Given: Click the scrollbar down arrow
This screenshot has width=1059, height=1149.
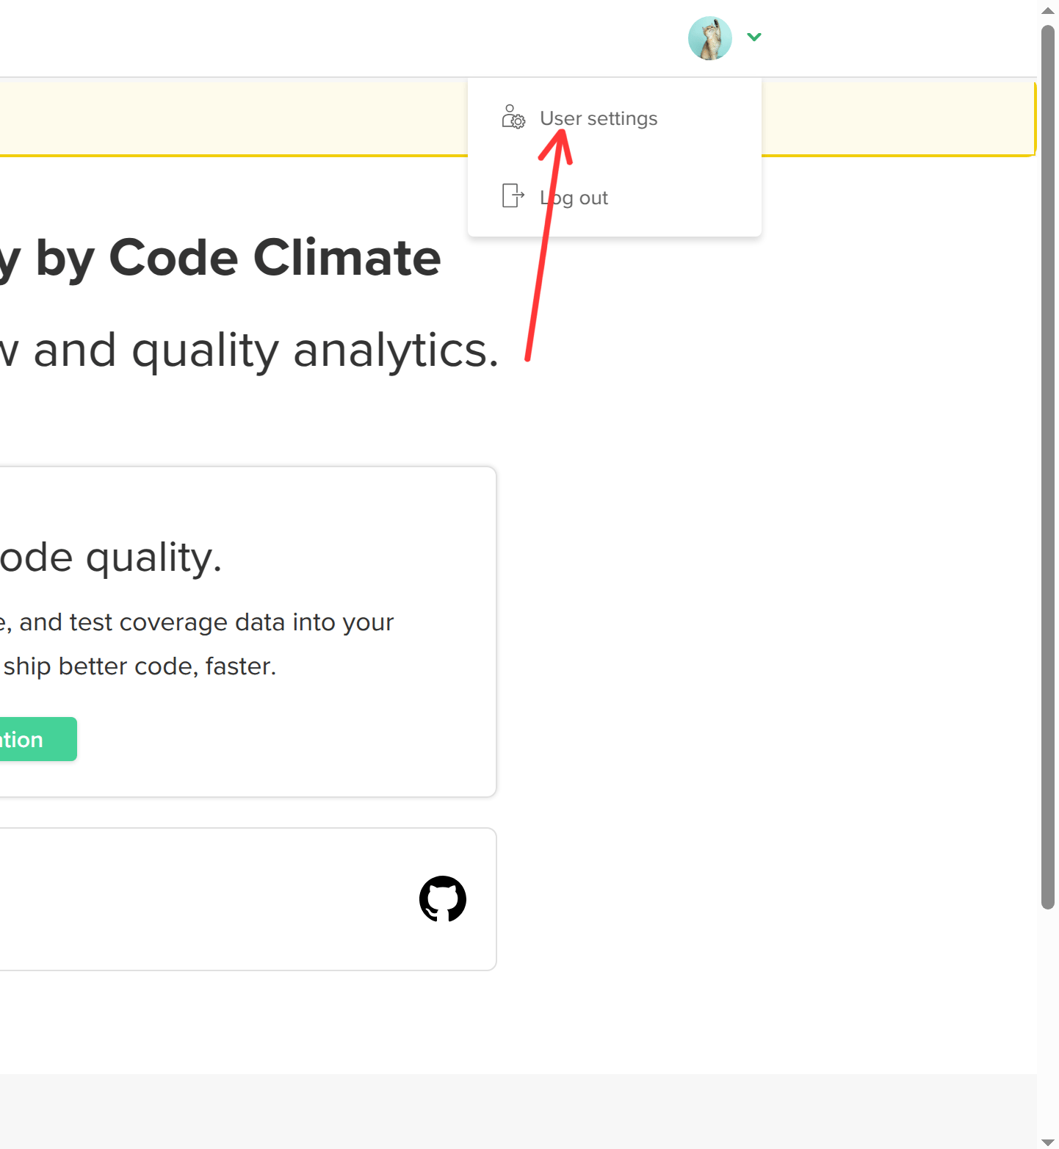Looking at the screenshot, I should (1048, 1142).
